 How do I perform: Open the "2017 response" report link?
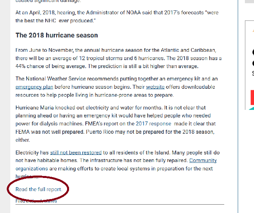click(154, 124)
